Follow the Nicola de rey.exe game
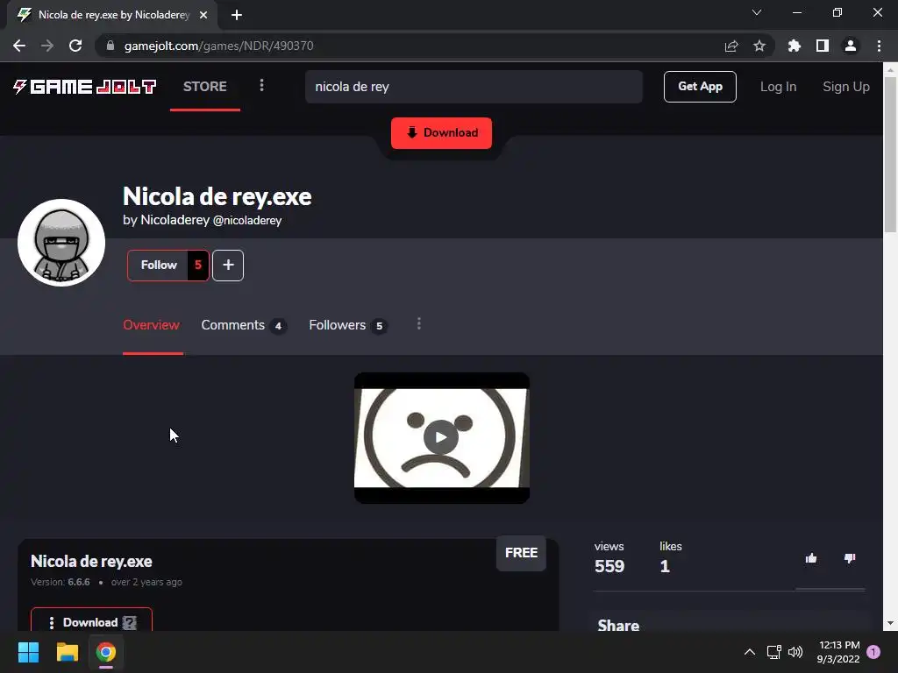898x673 pixels. tap(159, 265)
